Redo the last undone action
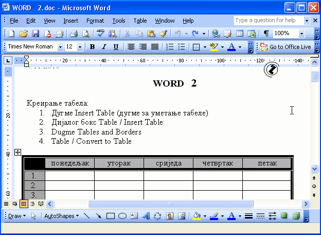321x235 pixels. [x=195, y=33]
